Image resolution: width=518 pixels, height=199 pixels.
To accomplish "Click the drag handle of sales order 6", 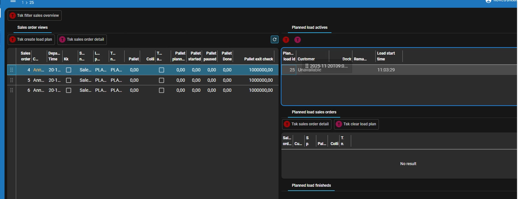I will pos(12,90).
